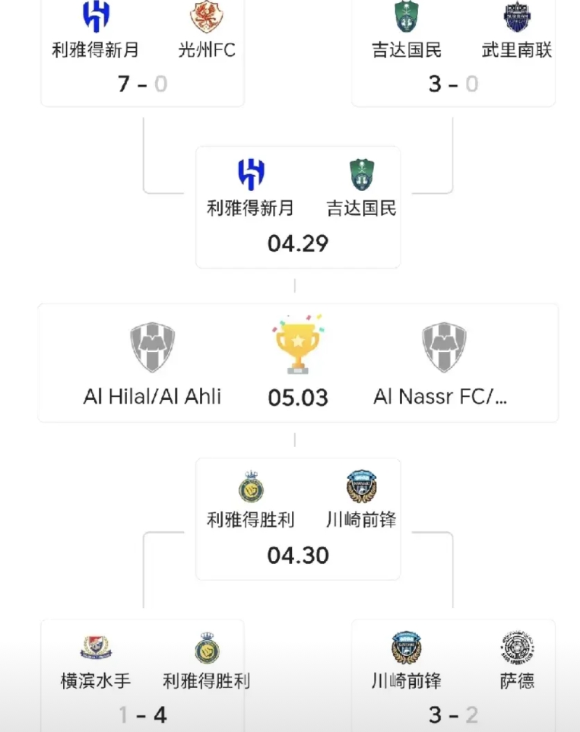The image size is (580, 732).
Task: Click Al Sadd crest in bottom-right match
Action: pos(518,647)
